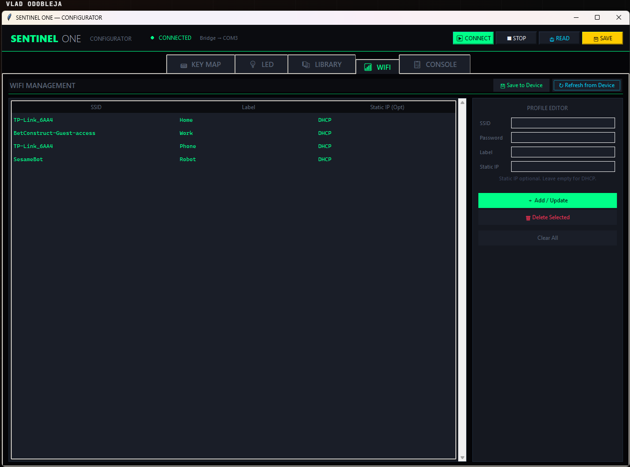Image resolution: width=630 pixels, height=467 pixels.
Task: Select the BetConstruct-Guest-access SSID
Action: (x=54, y=133)
